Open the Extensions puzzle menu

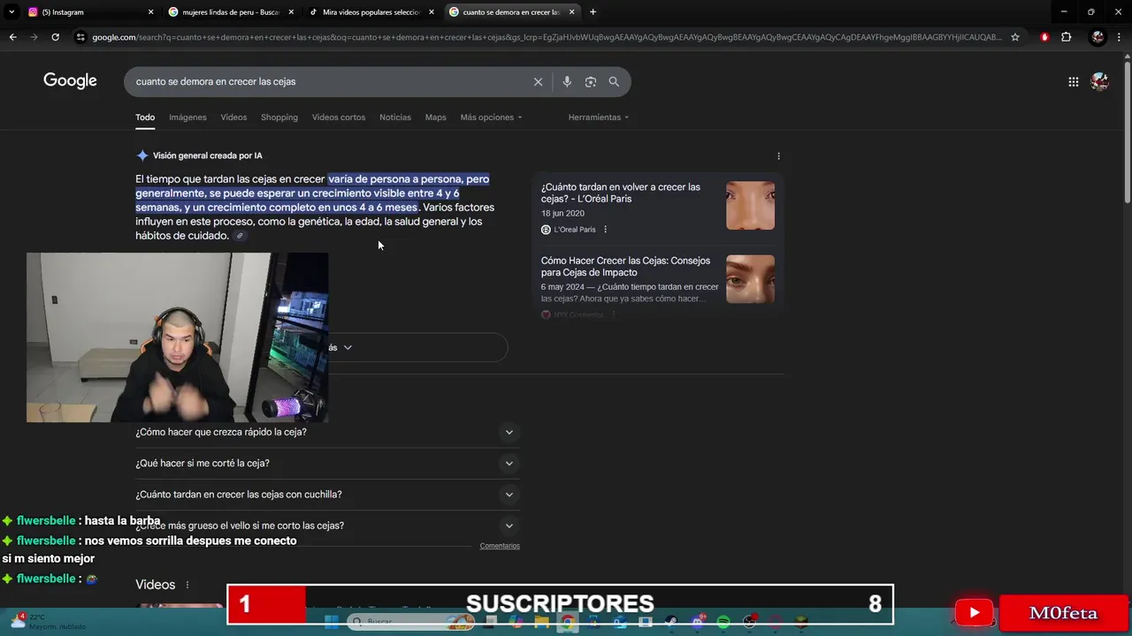click(1066, 37)
